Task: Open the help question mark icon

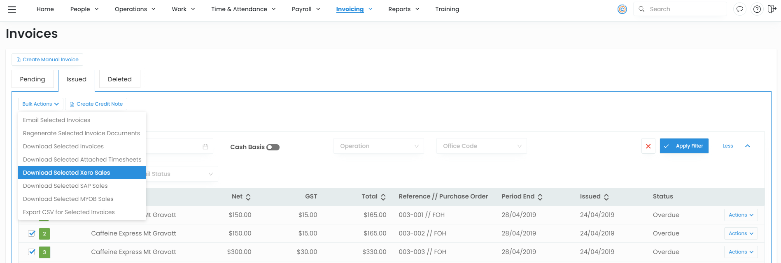Action: click(757, 9)
